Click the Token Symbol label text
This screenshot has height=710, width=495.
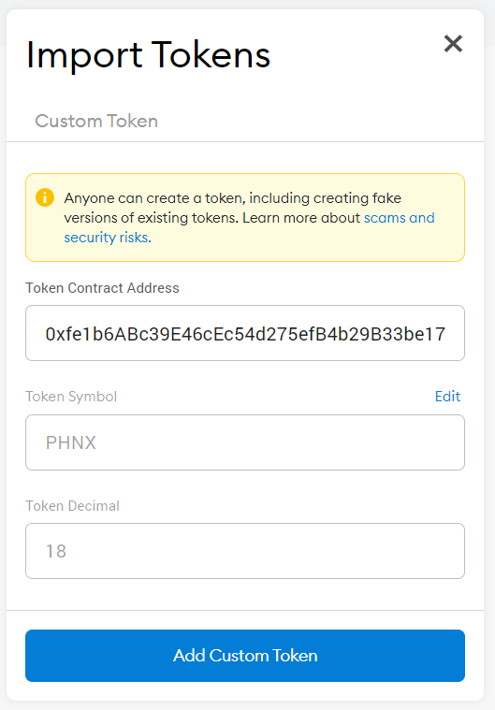point(71,397)
